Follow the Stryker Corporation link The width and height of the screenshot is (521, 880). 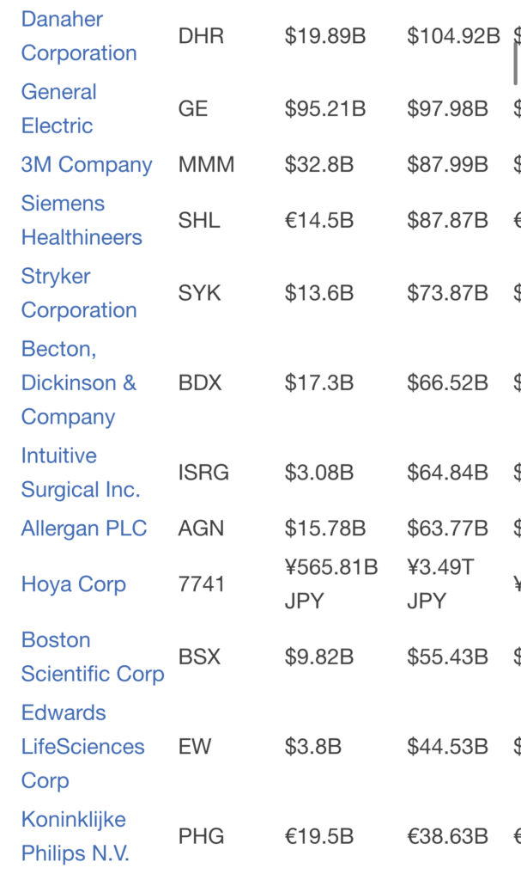pos(79,293)
